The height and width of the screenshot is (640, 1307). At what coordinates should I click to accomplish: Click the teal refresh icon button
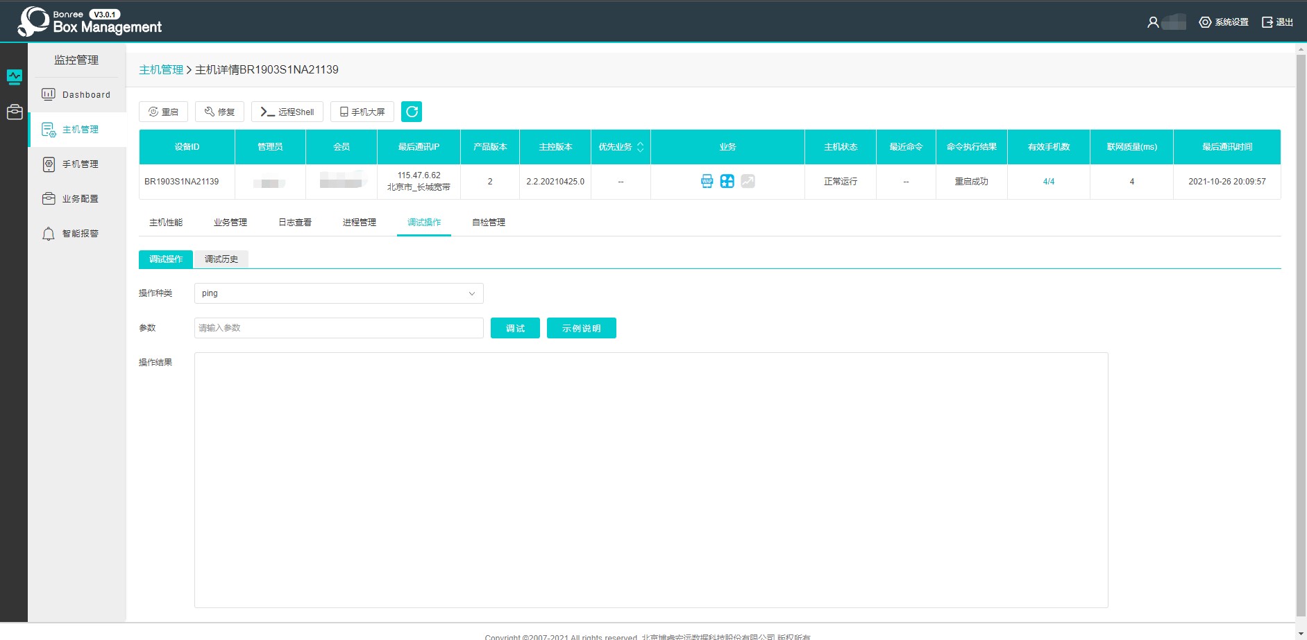(412, 112)
